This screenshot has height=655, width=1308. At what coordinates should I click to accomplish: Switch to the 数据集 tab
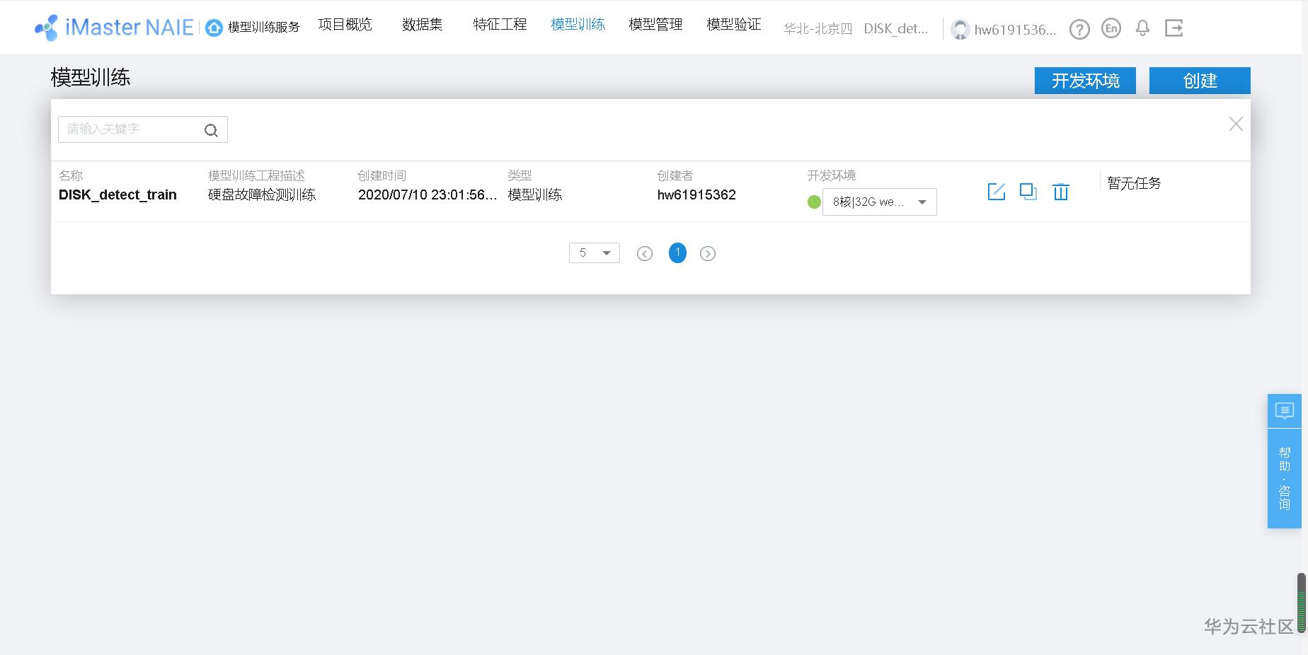423,25
